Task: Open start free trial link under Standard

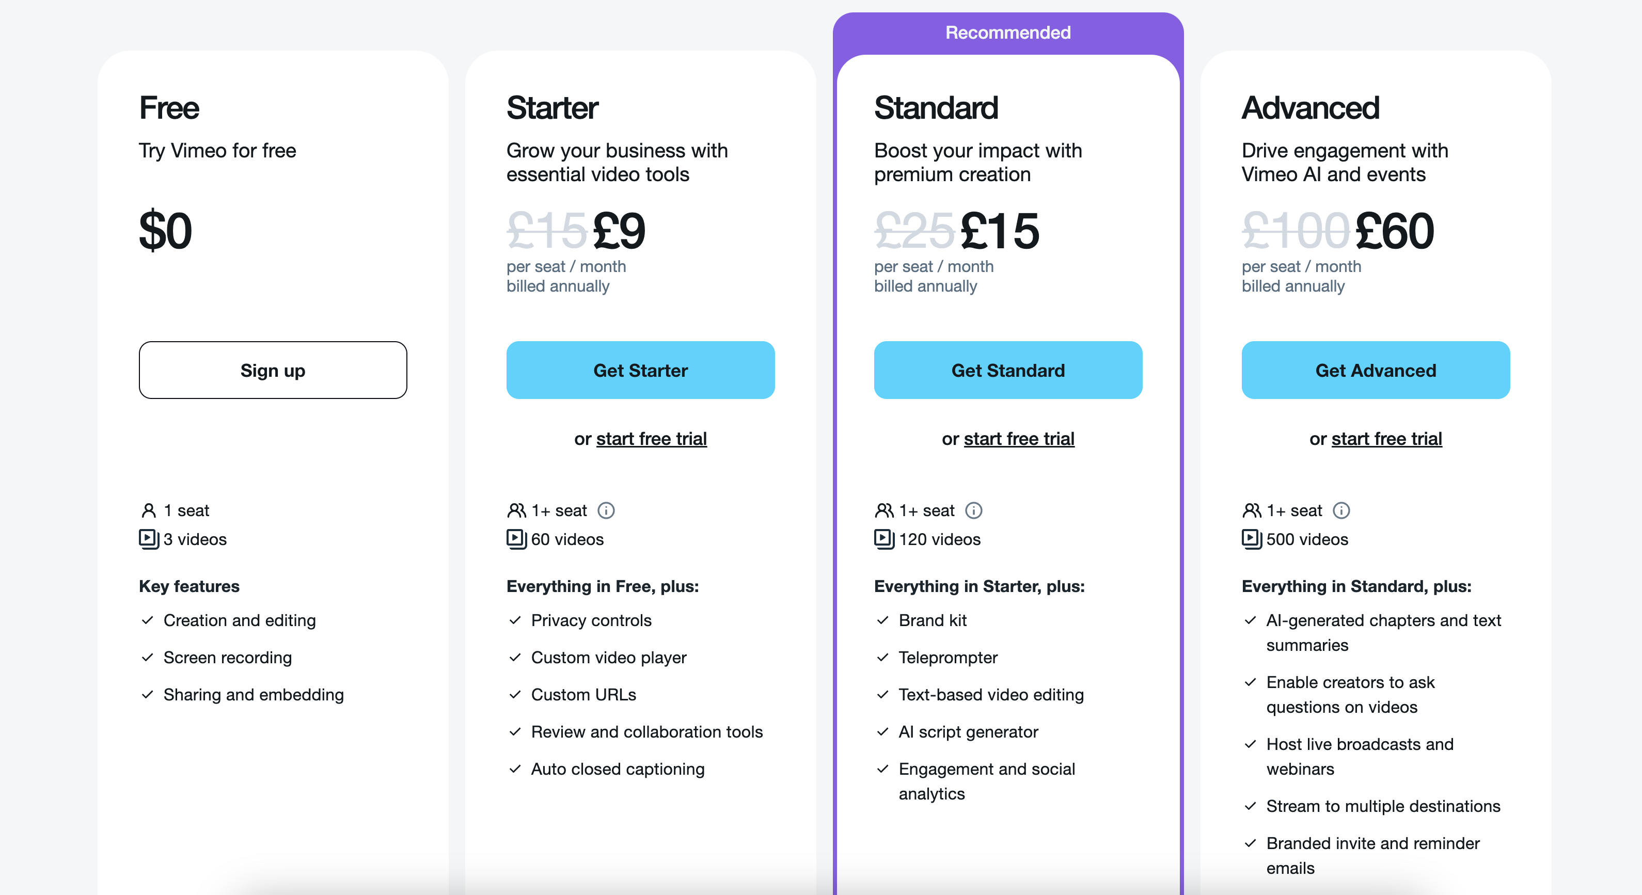Action: click(1019, 439)
